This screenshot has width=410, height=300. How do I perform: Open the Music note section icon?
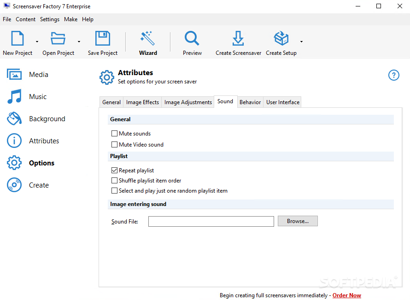click(x=14, y=96)
